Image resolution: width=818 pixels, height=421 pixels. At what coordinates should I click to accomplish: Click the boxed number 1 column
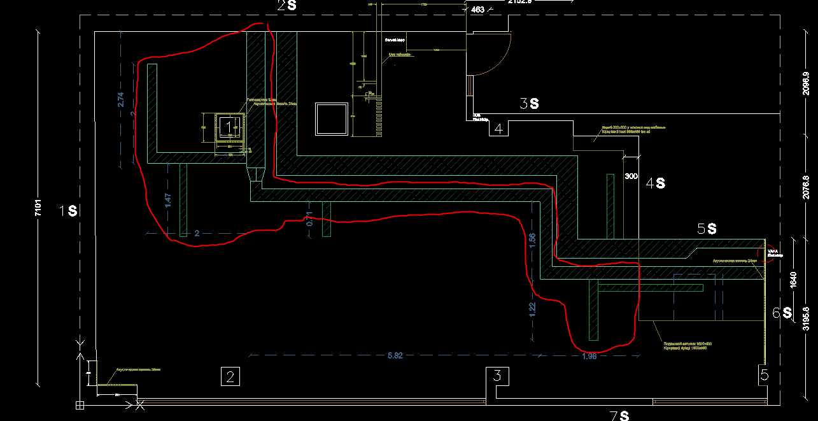229,127
